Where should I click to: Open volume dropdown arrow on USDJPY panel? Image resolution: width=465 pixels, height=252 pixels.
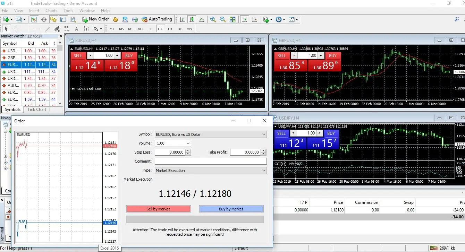(294, 133)
